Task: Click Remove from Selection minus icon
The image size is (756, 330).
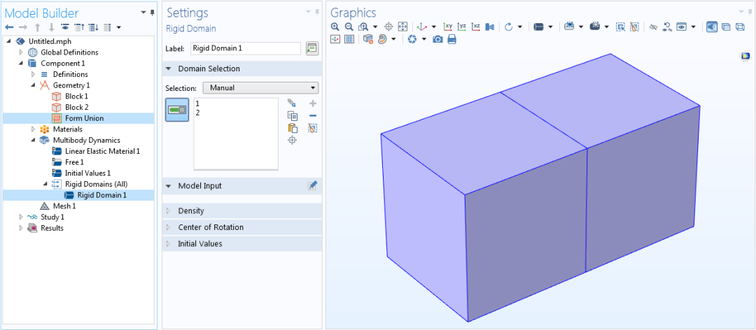Action: (x=313, y=115)
